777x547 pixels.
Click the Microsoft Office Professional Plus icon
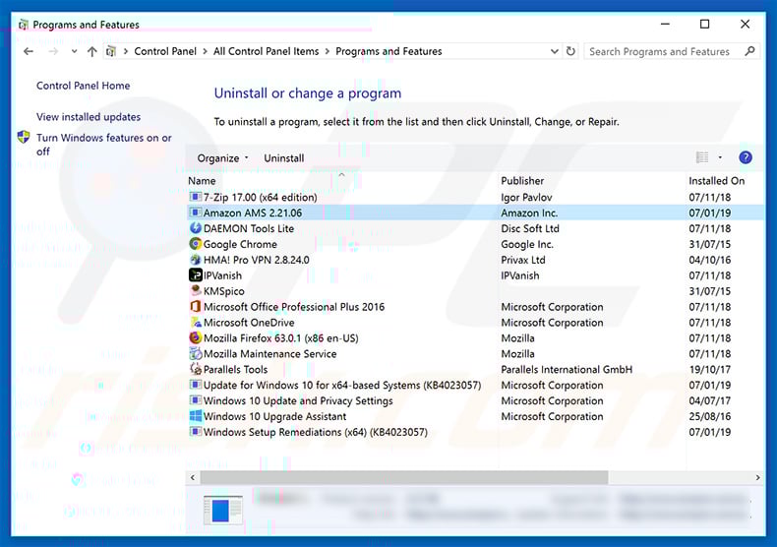(196, 307)
